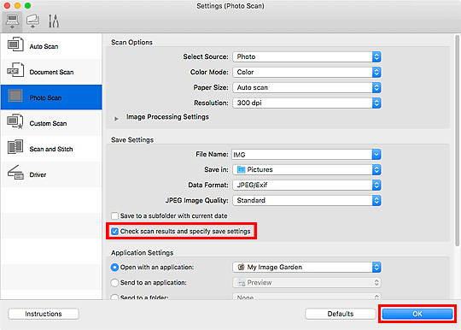Click the Photo Scan icon
Image resolution: width=461 pixels, height=330 pixels.
click(15, 96)
